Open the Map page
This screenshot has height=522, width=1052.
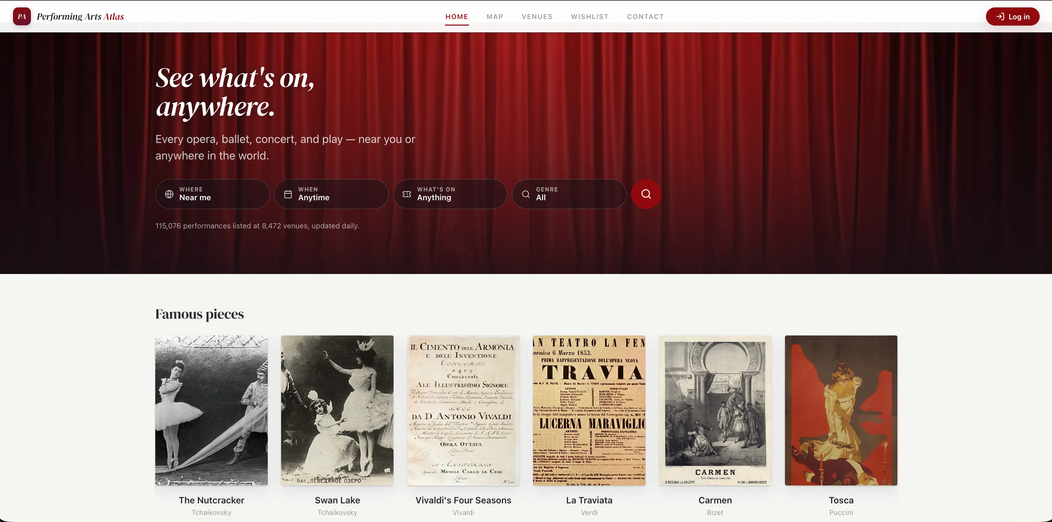(x=495, y=17)
